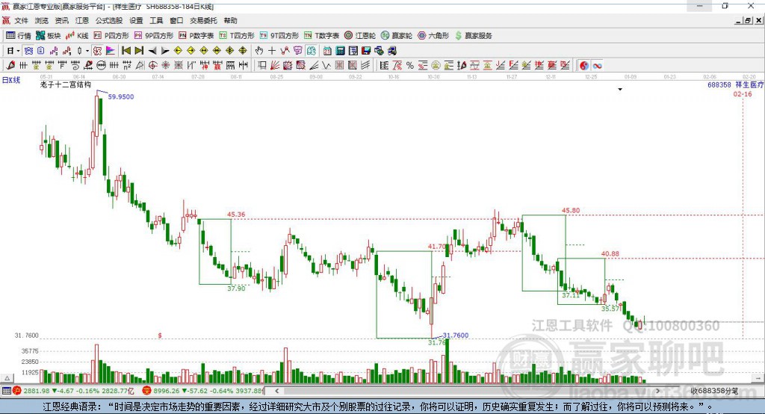Open the 帮助 menu

pyautogui.click(x=230, y=20)
